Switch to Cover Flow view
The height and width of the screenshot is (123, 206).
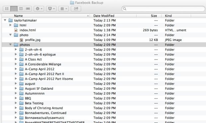click(x=28, y=9)
